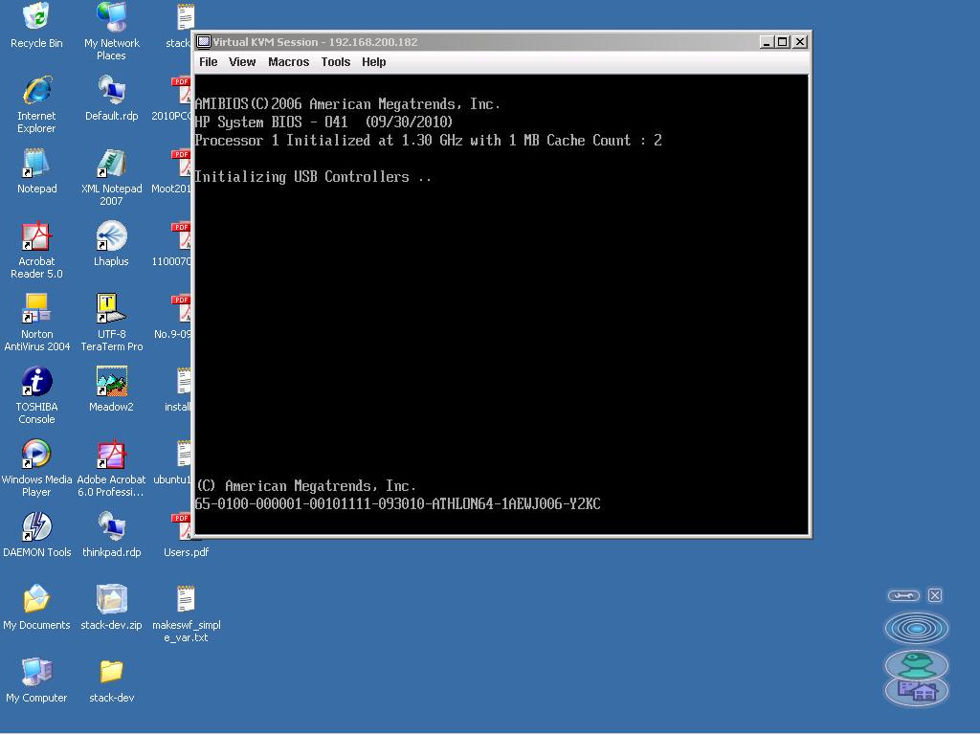Close the desktop widget with its X button

[x=935, y=595]
